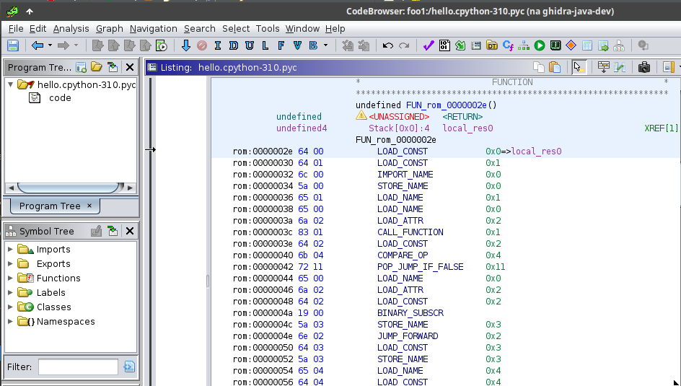The image size is (681, 386).
Task: Undo the last change with the undo arrow
Action: click(388, 45)
